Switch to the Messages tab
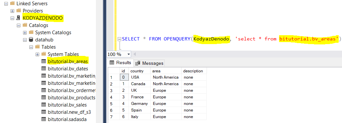Viewport: 342px width, 123px height. 149,63
